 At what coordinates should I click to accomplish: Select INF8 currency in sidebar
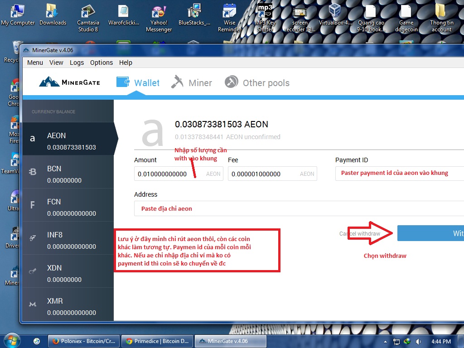68,238
